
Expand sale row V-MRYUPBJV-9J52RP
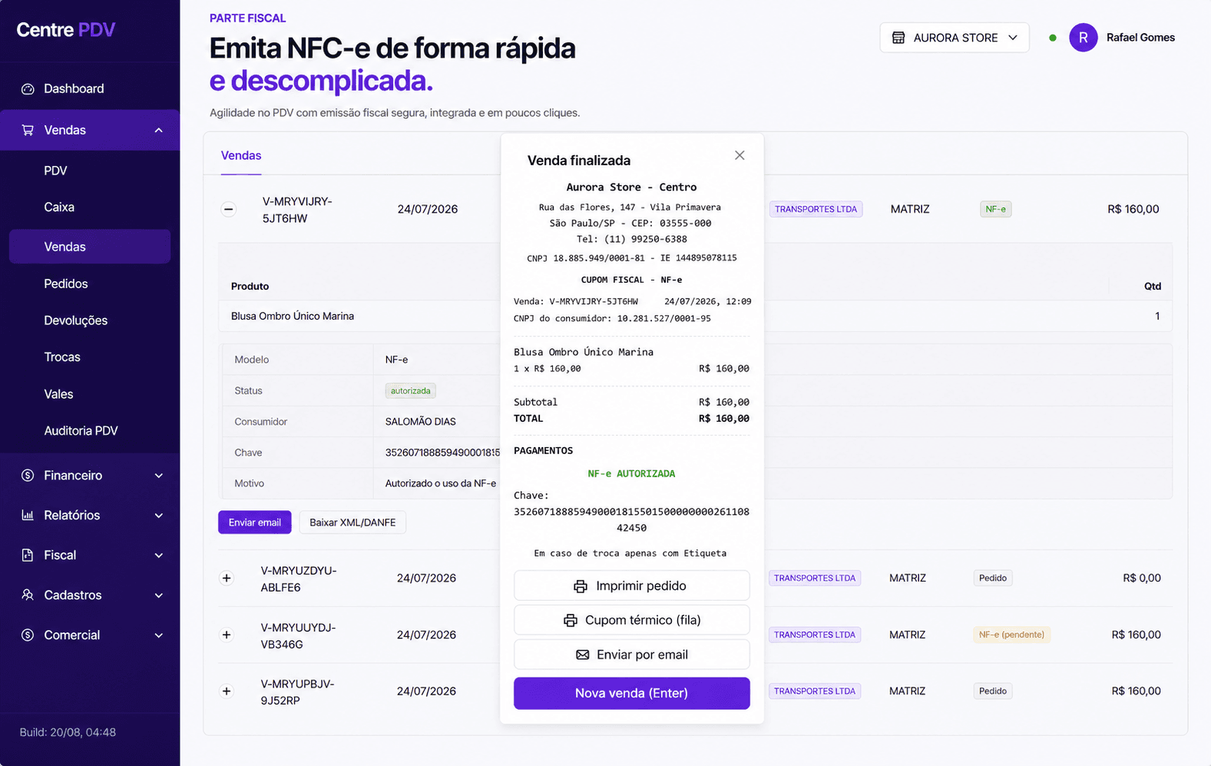tap(227, 691)
